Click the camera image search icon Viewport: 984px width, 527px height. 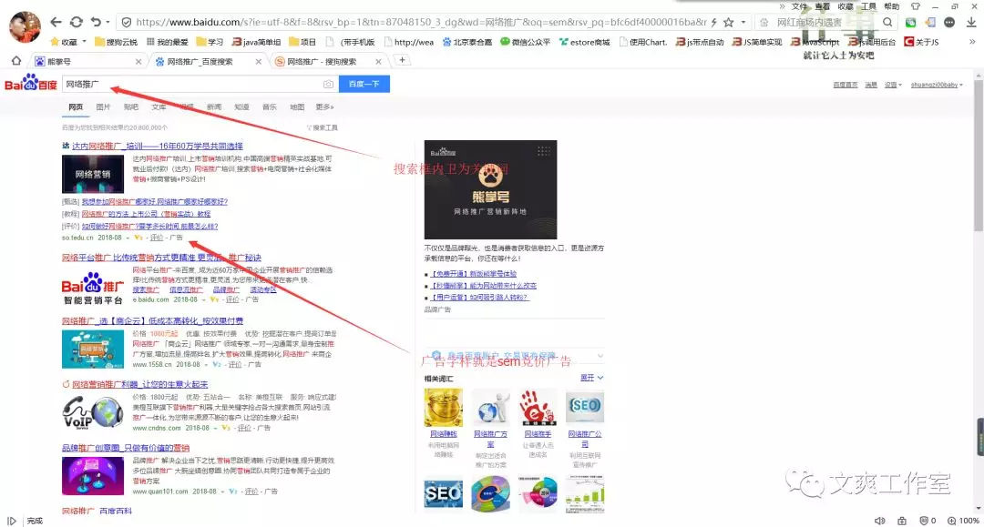tap(328, 84)
